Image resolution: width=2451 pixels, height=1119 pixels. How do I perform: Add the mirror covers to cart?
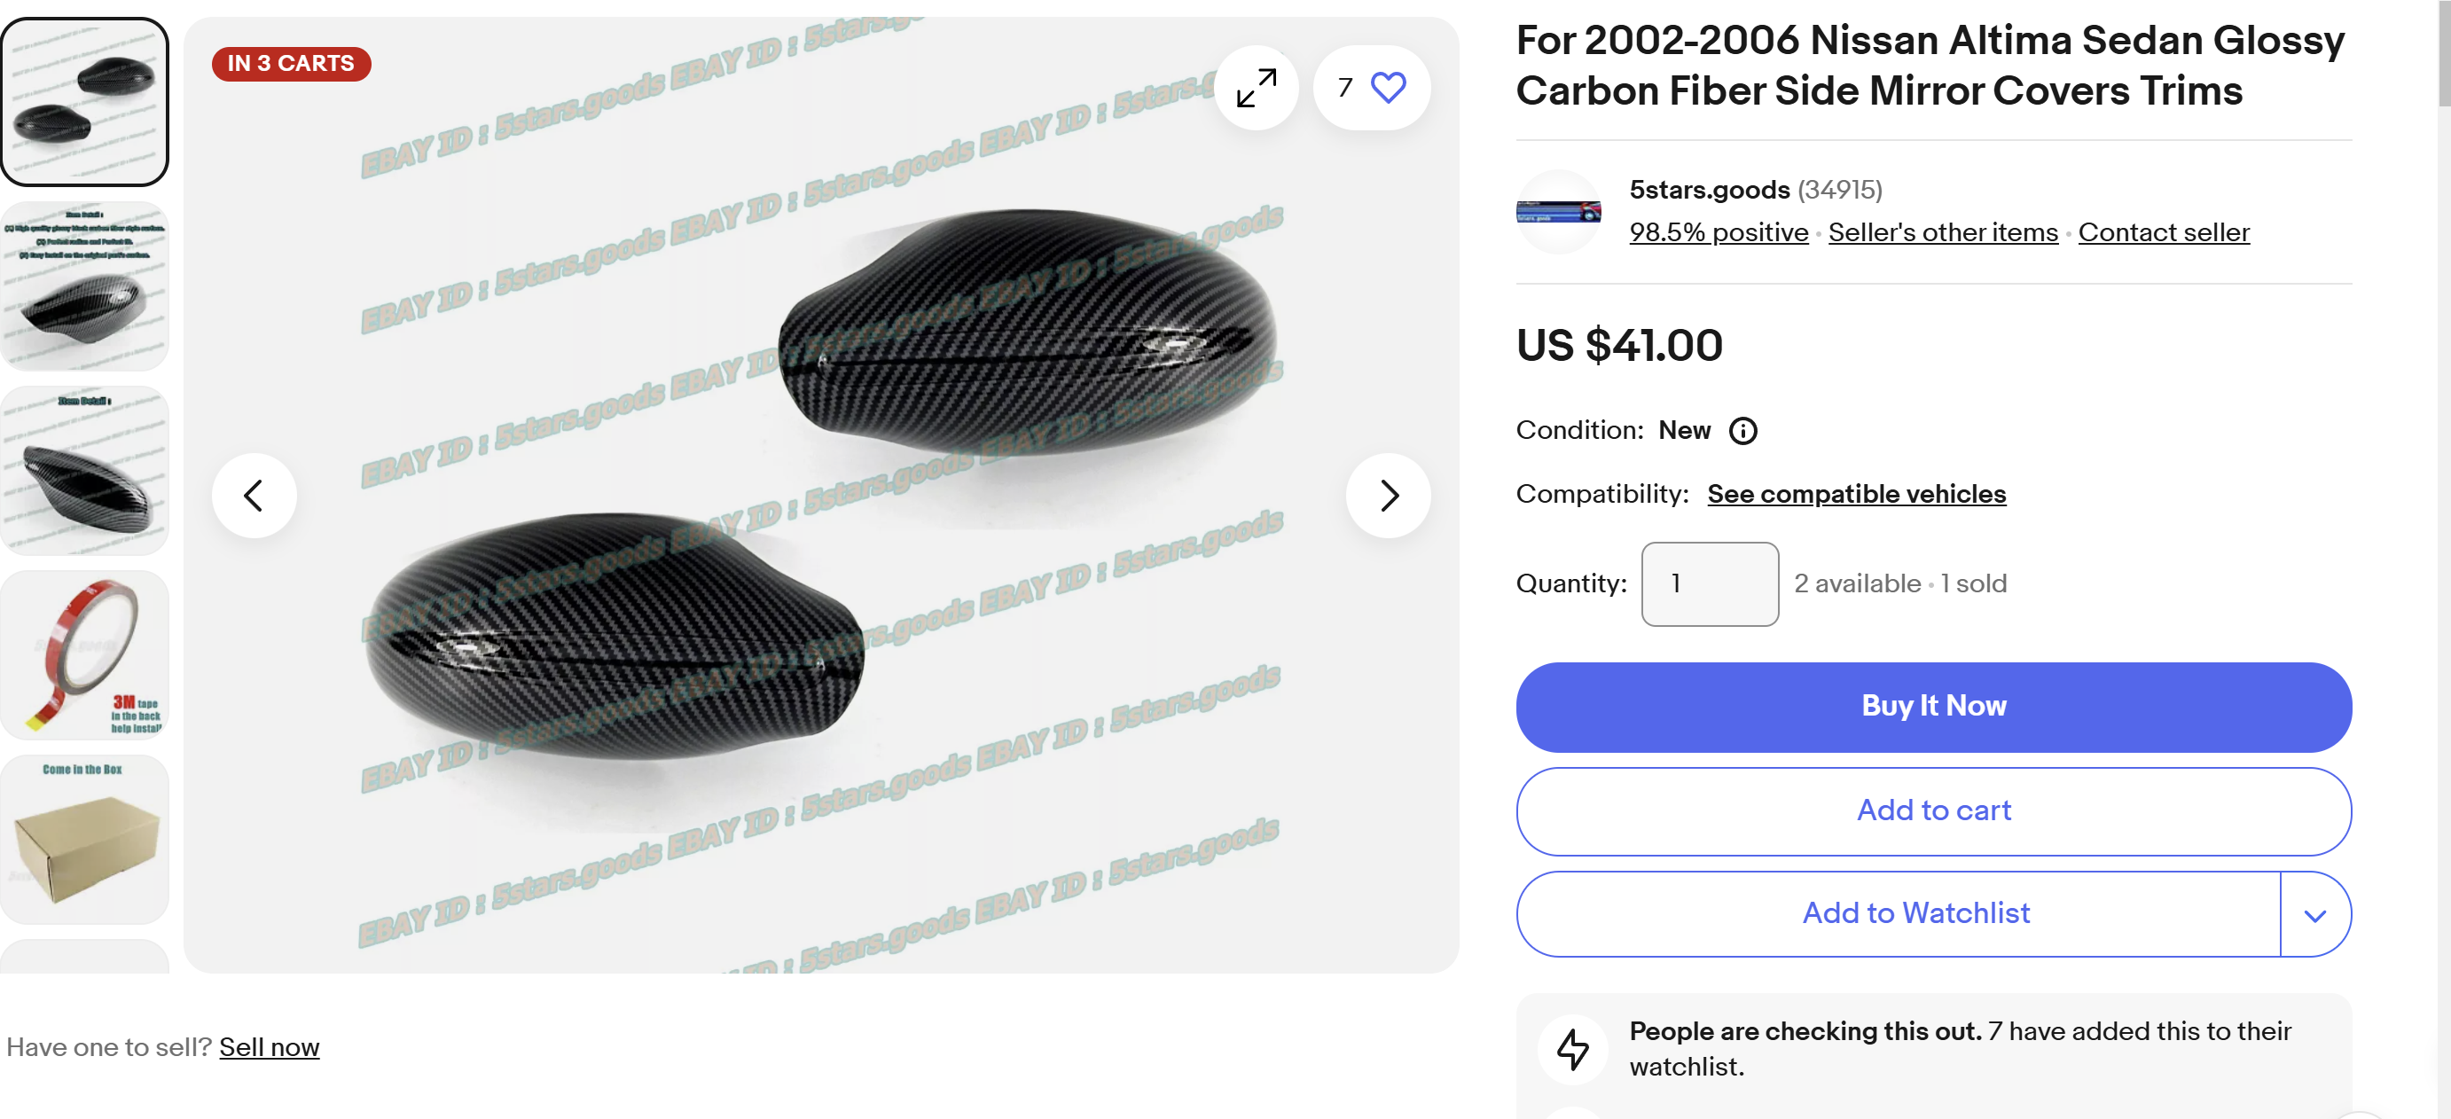(x=1933, y=810)
